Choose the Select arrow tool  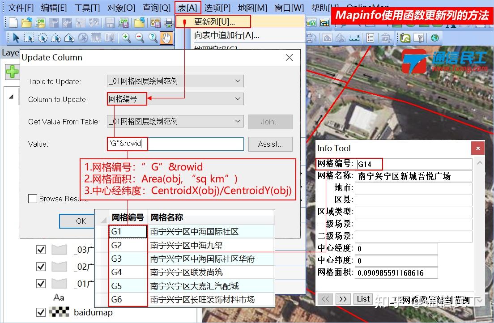(16, 38)
